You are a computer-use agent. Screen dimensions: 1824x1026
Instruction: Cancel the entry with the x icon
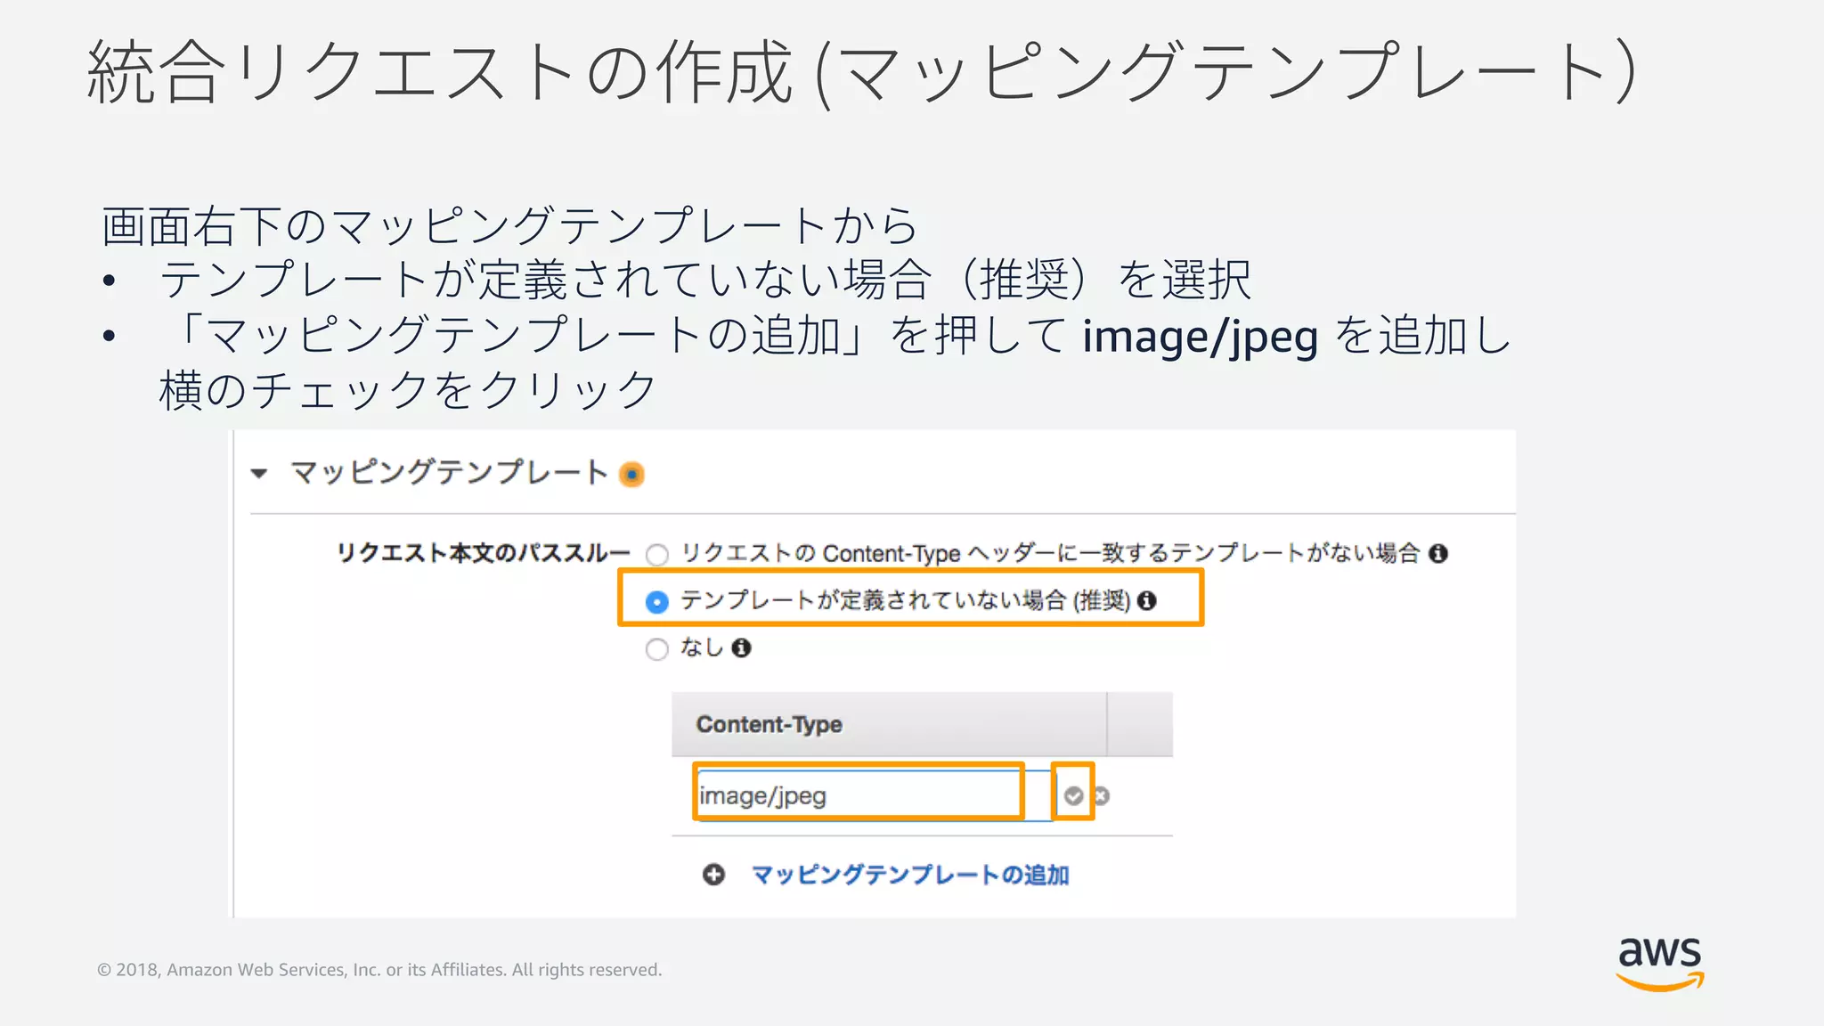1102,795
